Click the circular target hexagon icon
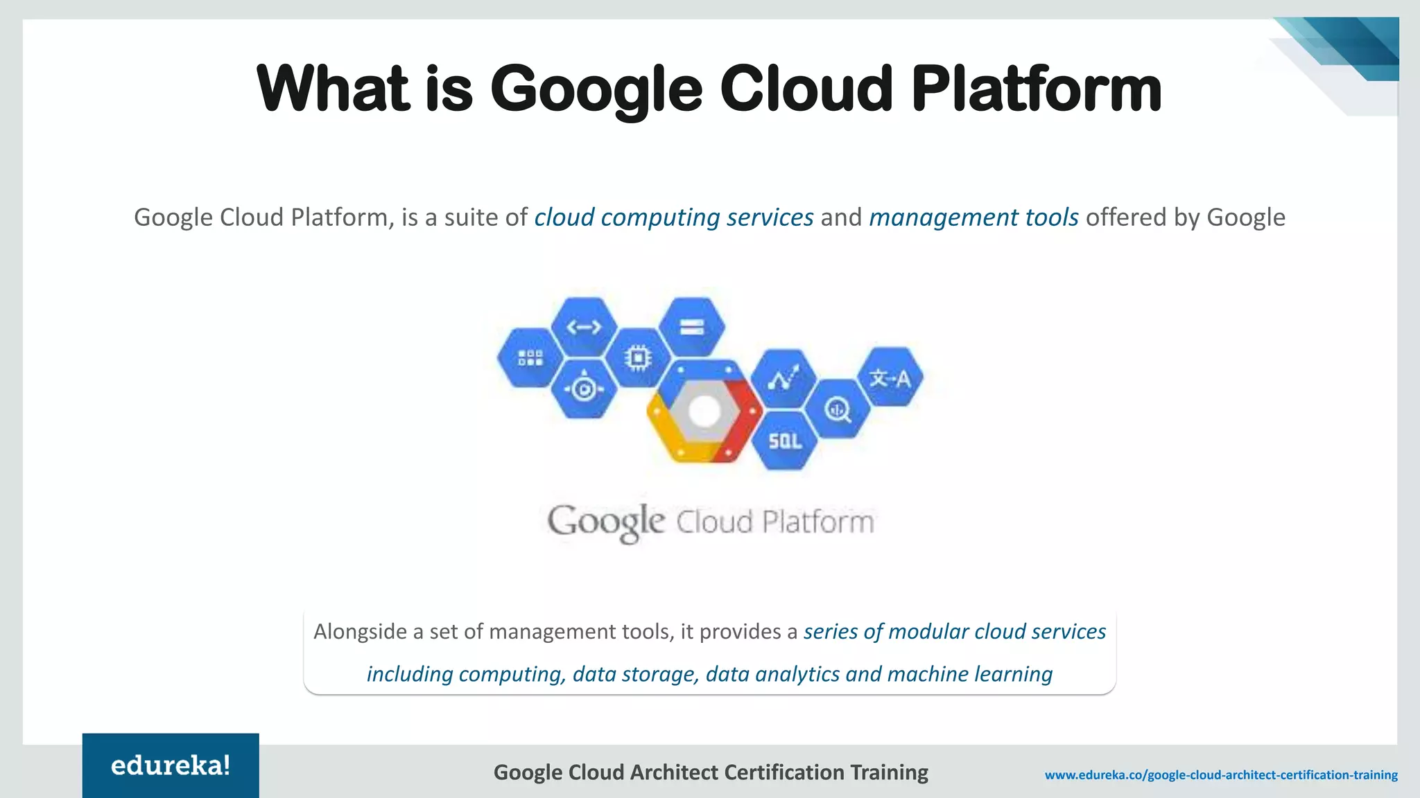1420x798 pixels. pyautogui.click(x=584, y=389)
